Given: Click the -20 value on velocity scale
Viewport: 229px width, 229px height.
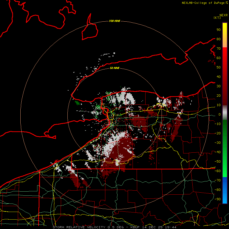Looking at the screenshot, I should coord(218,133).
